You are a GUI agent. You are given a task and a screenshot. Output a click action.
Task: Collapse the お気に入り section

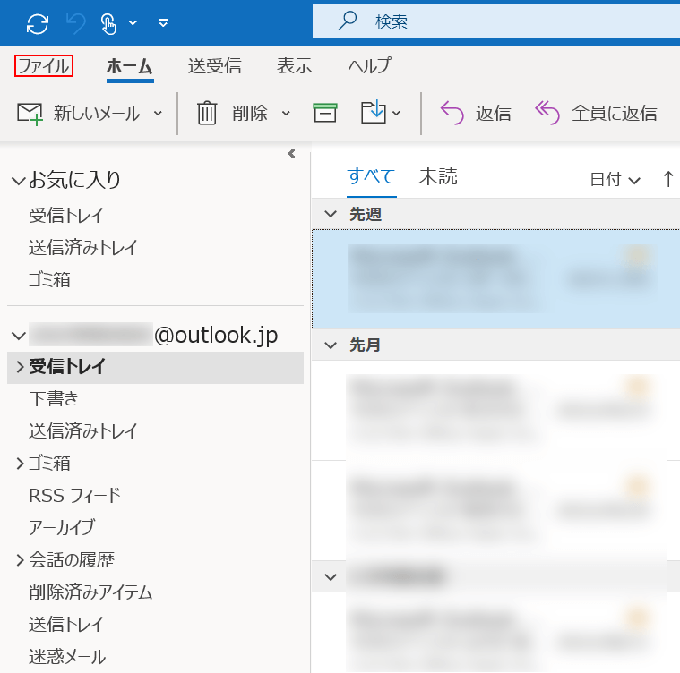(x=18, y=181)
